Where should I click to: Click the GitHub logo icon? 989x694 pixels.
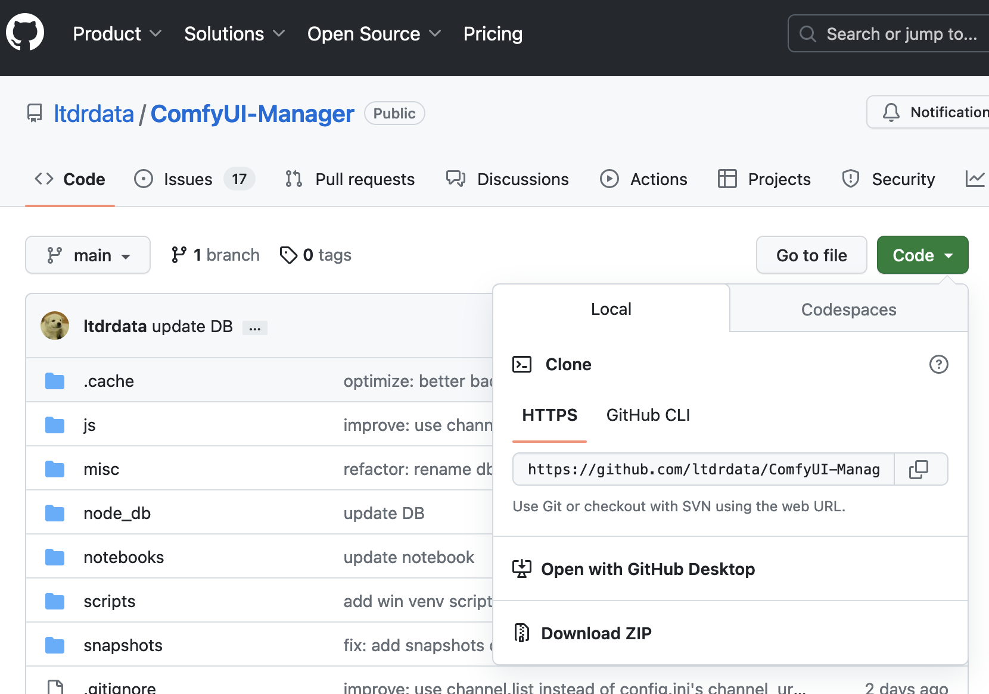pyautogui.click(x=25, y=32)
